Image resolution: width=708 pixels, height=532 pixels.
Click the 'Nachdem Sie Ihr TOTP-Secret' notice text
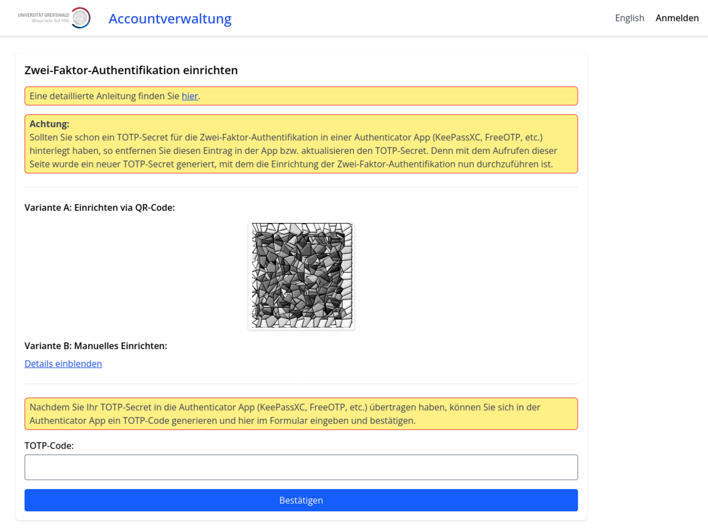click(x=285, y=414)
